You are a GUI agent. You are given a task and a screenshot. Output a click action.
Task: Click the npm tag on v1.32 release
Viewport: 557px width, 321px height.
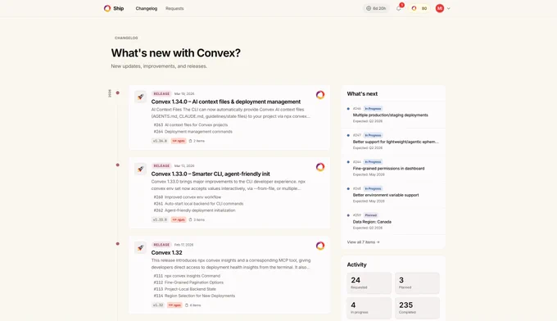click(x=174, y=305)
